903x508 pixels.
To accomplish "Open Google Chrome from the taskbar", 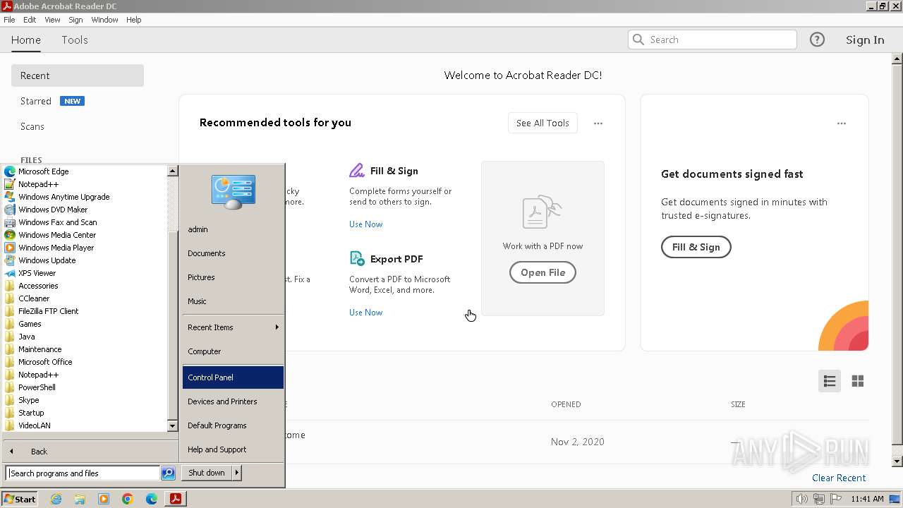I will pyautogui.click(x=128, y=499).
